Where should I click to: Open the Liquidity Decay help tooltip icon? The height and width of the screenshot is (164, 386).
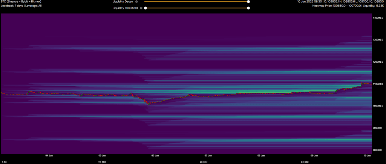pyautogui.click(x=136, y=2)
